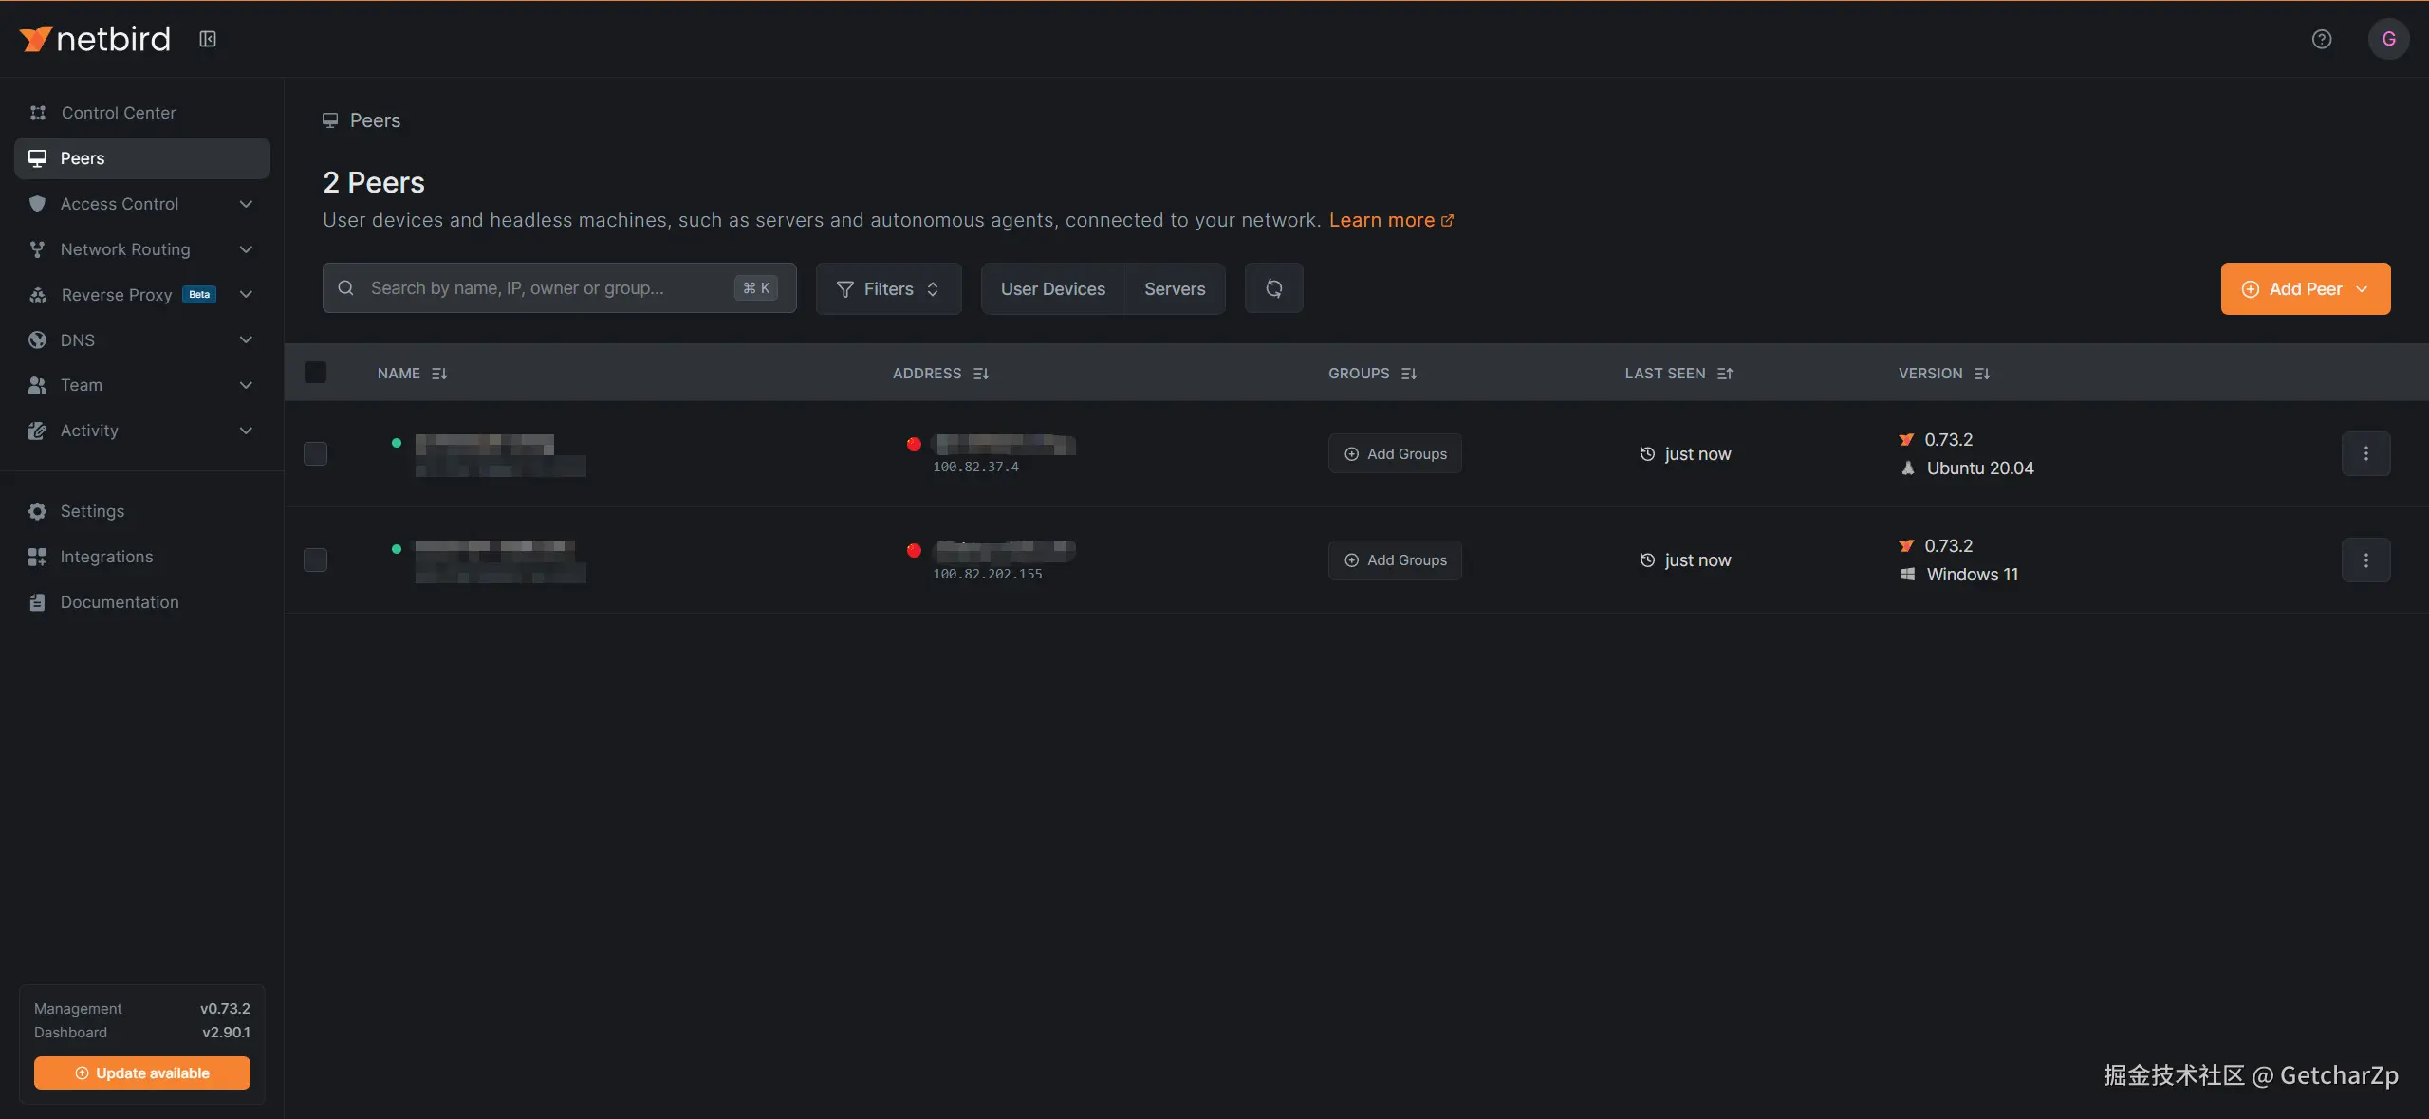Click the Learn more link
This screenshot has width=2429, height=1119.
(1391, 220)
